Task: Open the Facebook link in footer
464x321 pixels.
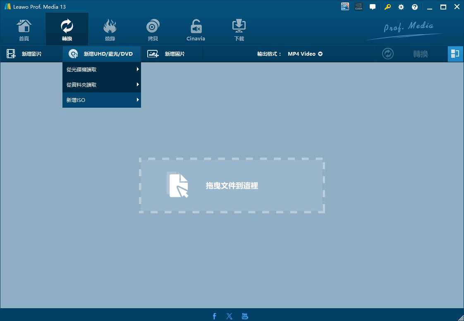Action: [214, 316]
